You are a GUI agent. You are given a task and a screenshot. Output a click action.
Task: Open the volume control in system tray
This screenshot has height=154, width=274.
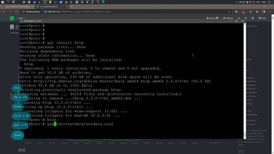click(240, 2)
